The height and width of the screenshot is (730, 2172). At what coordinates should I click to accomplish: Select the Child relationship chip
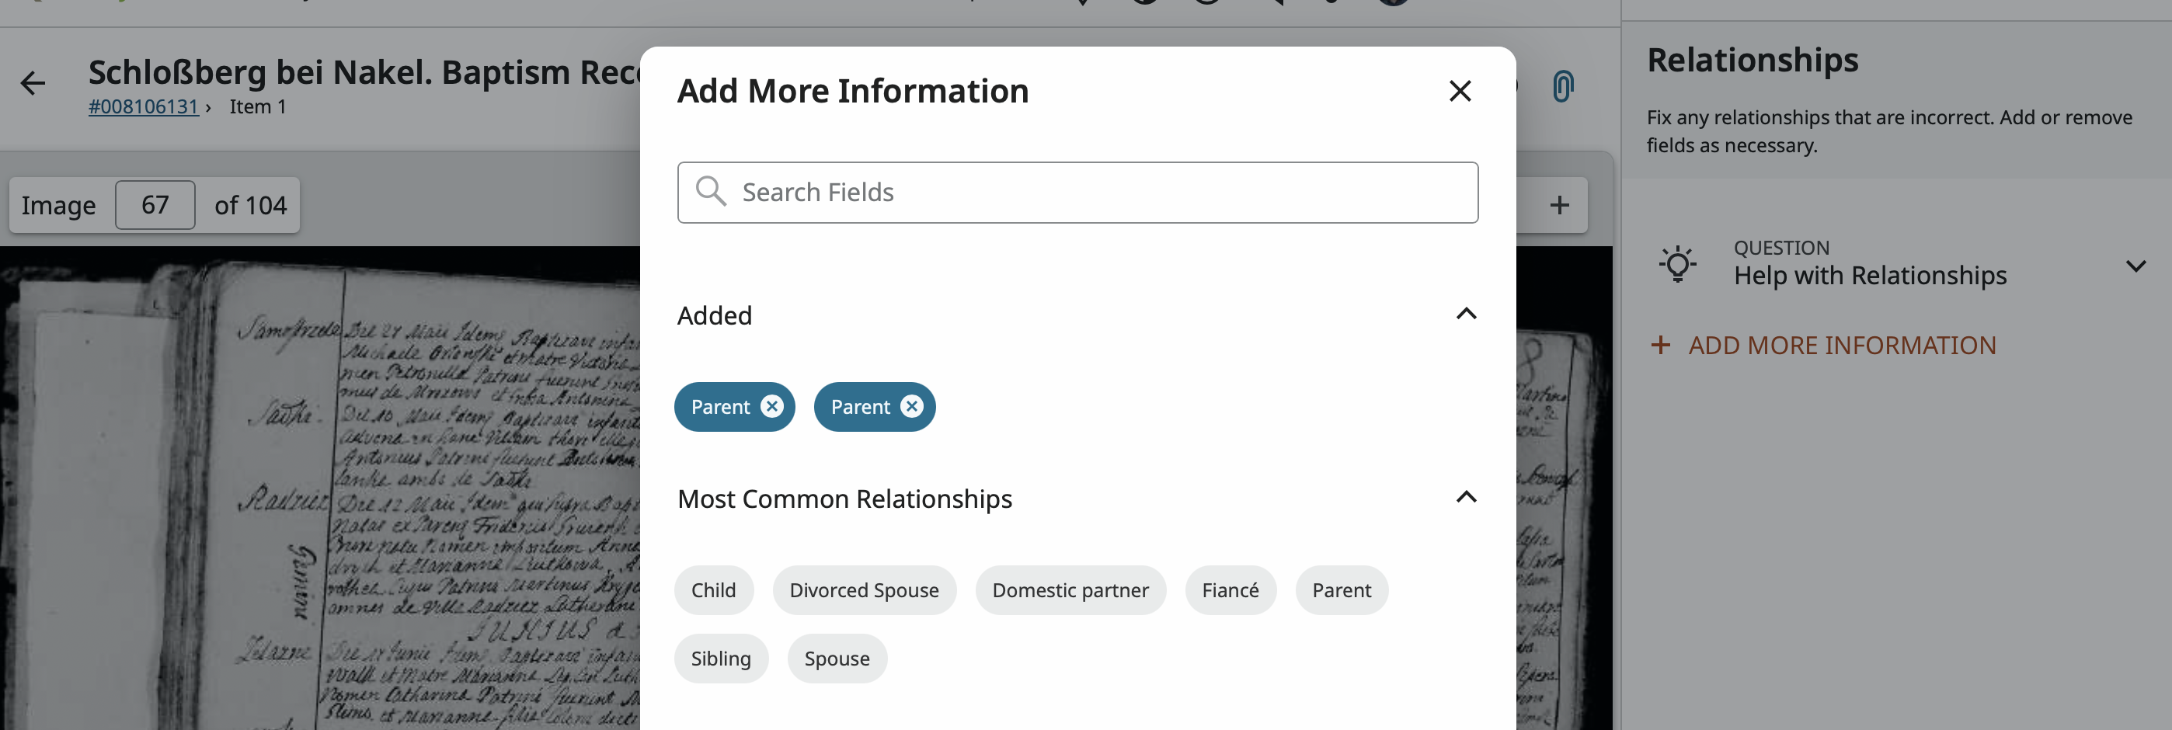(713, 590)
